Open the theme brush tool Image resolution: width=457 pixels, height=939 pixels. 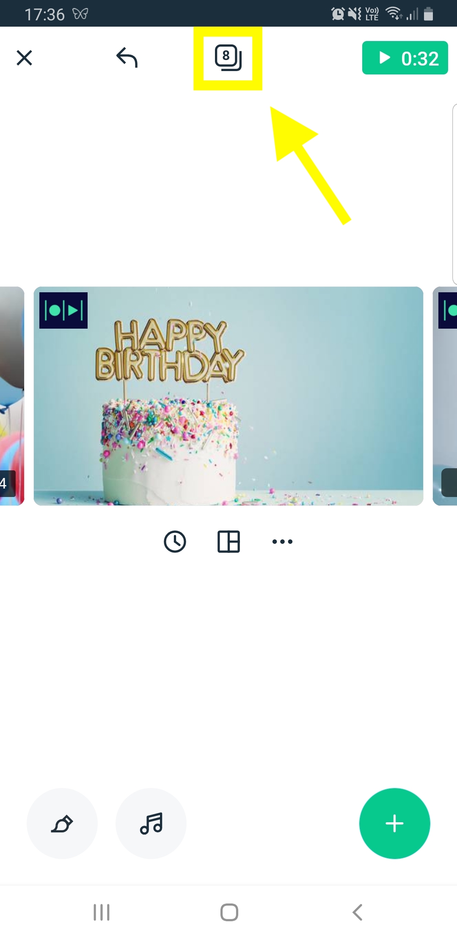pos(62,824)
